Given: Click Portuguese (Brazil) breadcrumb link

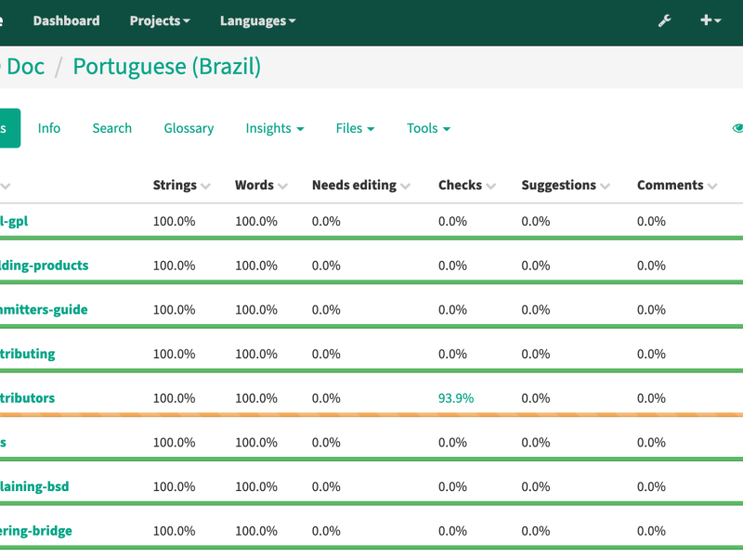Looking at the screenshot, I should (x=167, y=66).
